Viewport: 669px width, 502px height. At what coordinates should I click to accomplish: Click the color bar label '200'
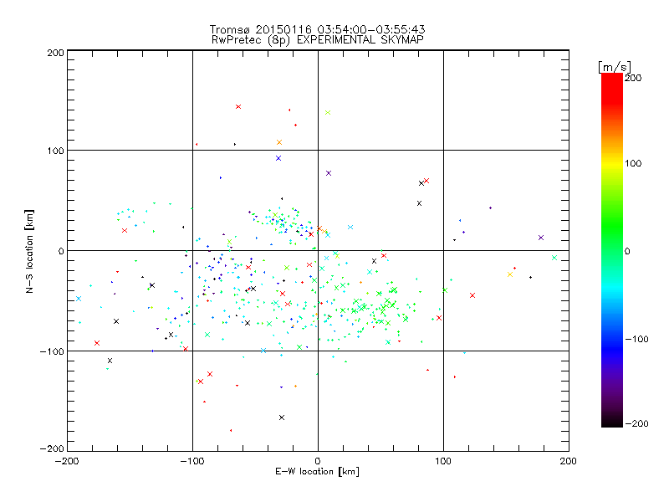[633, 78]
